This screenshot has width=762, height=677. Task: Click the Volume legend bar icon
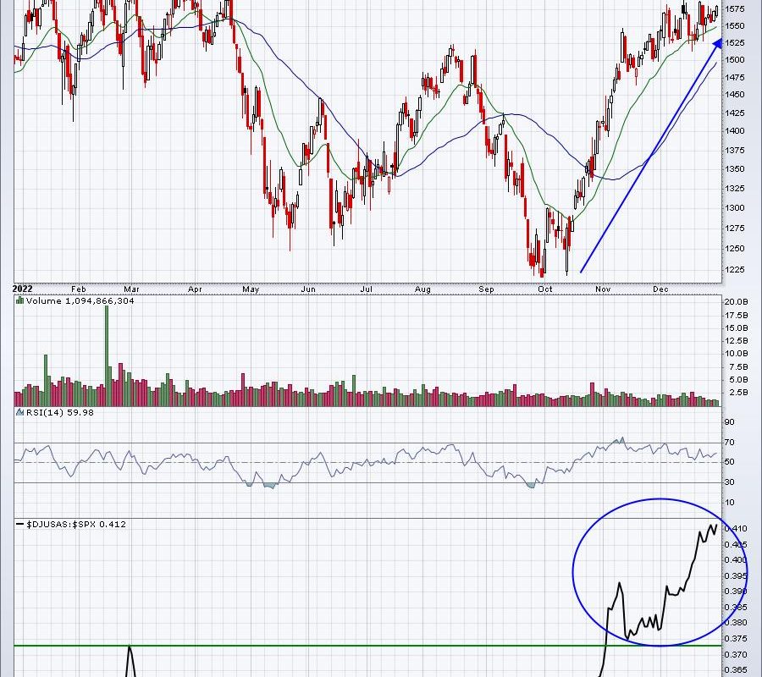(20, 300)
